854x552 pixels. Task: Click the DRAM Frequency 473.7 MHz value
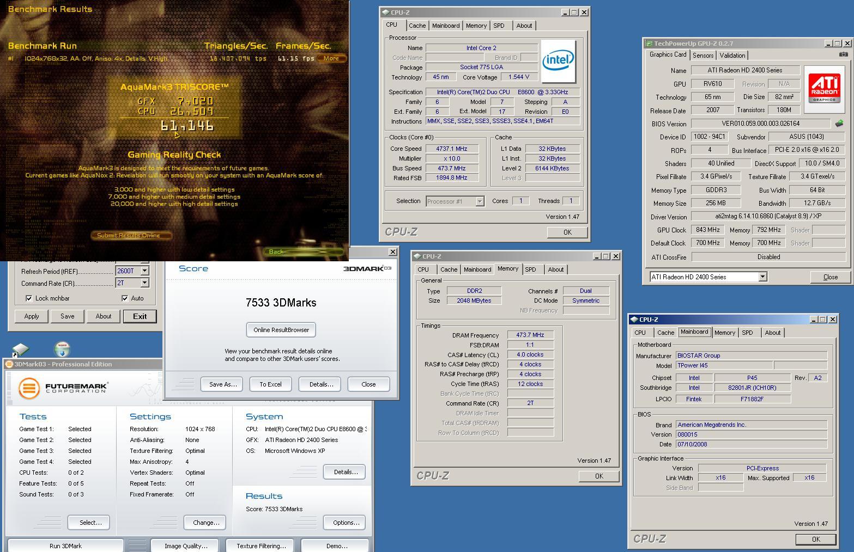(x=530, y=335)
